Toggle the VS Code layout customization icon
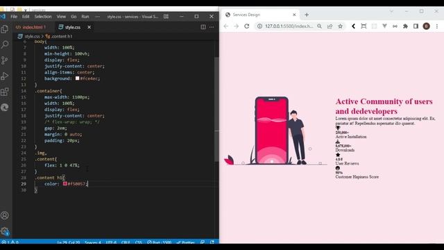This screenshot has height=250, width=444. tap(166, 17)
